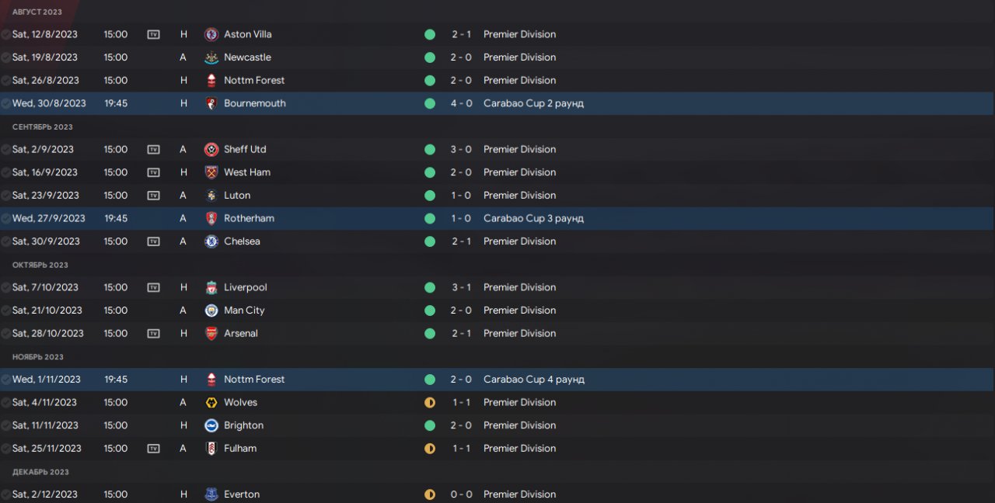Toggle the check mark beside the 12/8/2023 fixture
The width and height of the screenshot is (995, 503).
pos(6,35)
